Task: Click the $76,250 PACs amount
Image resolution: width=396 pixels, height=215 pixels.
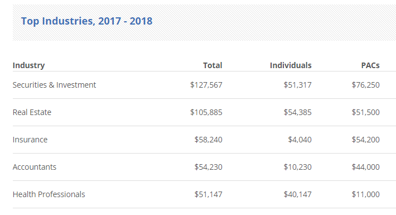Action: [366, 85]
